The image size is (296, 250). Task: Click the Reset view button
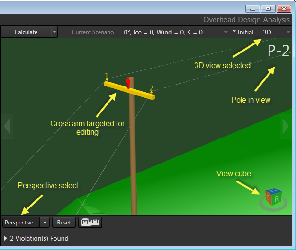click(64, 222)
